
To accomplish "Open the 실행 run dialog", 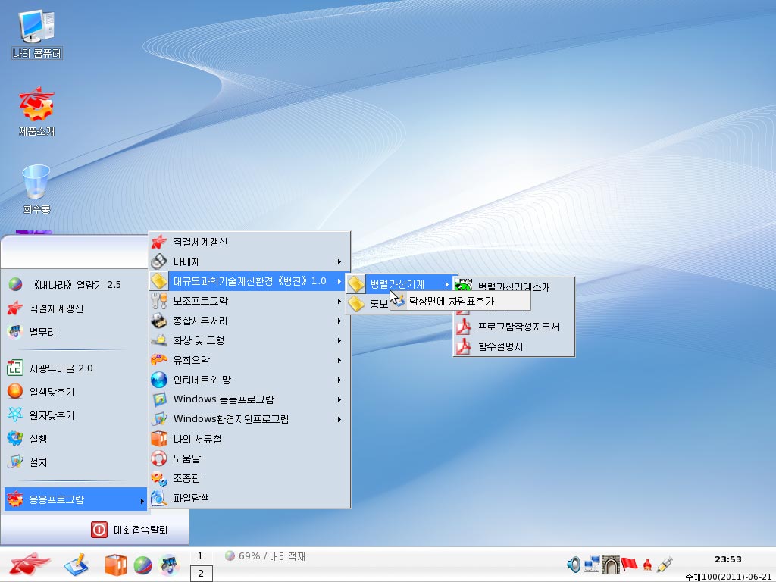I will click(x=74, y=439).
